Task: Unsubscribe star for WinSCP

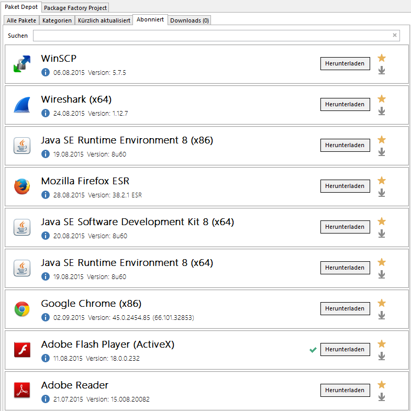Action: coord(381,58)
